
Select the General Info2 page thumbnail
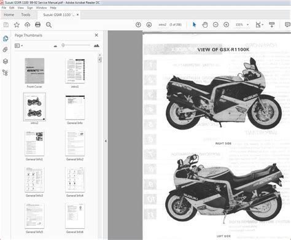pyautogui.click(x=75, y=144)
